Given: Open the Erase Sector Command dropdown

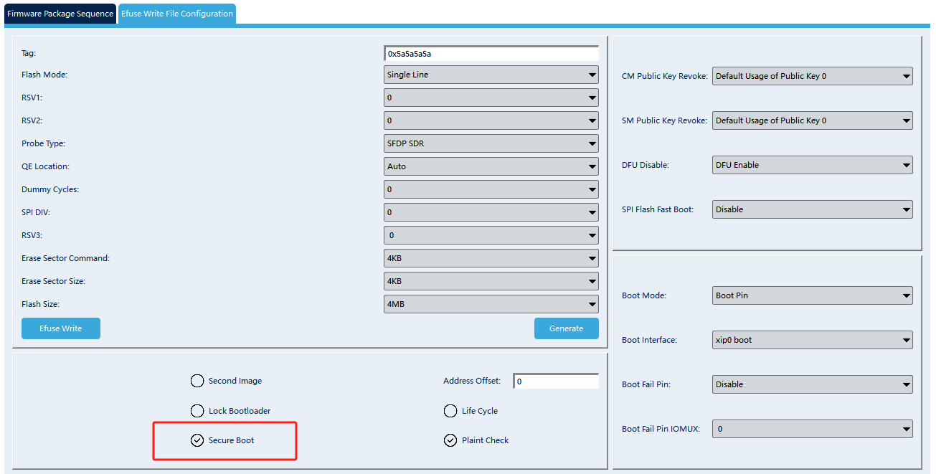Looking at the screenshot, I should [x=491, y=258].
